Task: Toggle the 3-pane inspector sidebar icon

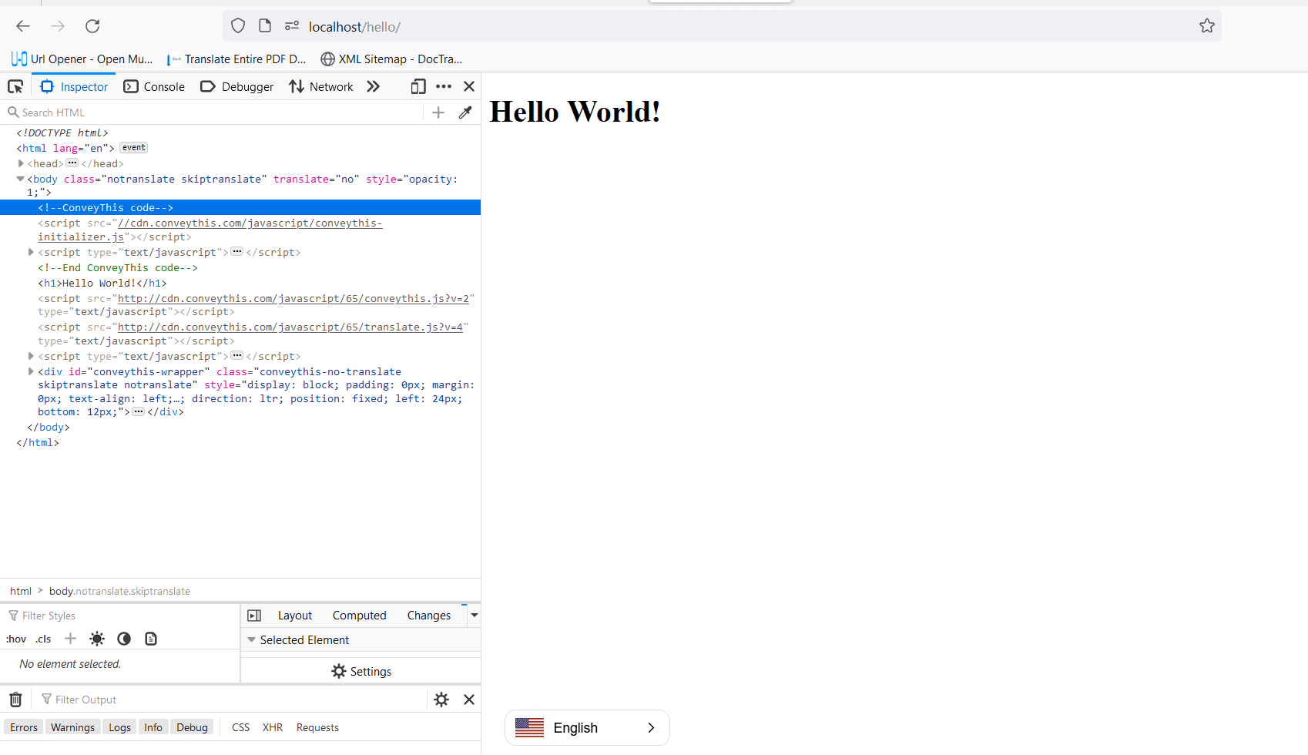Action: (254, 616)
